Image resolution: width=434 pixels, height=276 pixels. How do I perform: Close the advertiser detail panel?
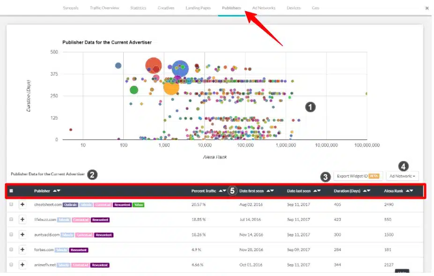(x=427, y=8)
